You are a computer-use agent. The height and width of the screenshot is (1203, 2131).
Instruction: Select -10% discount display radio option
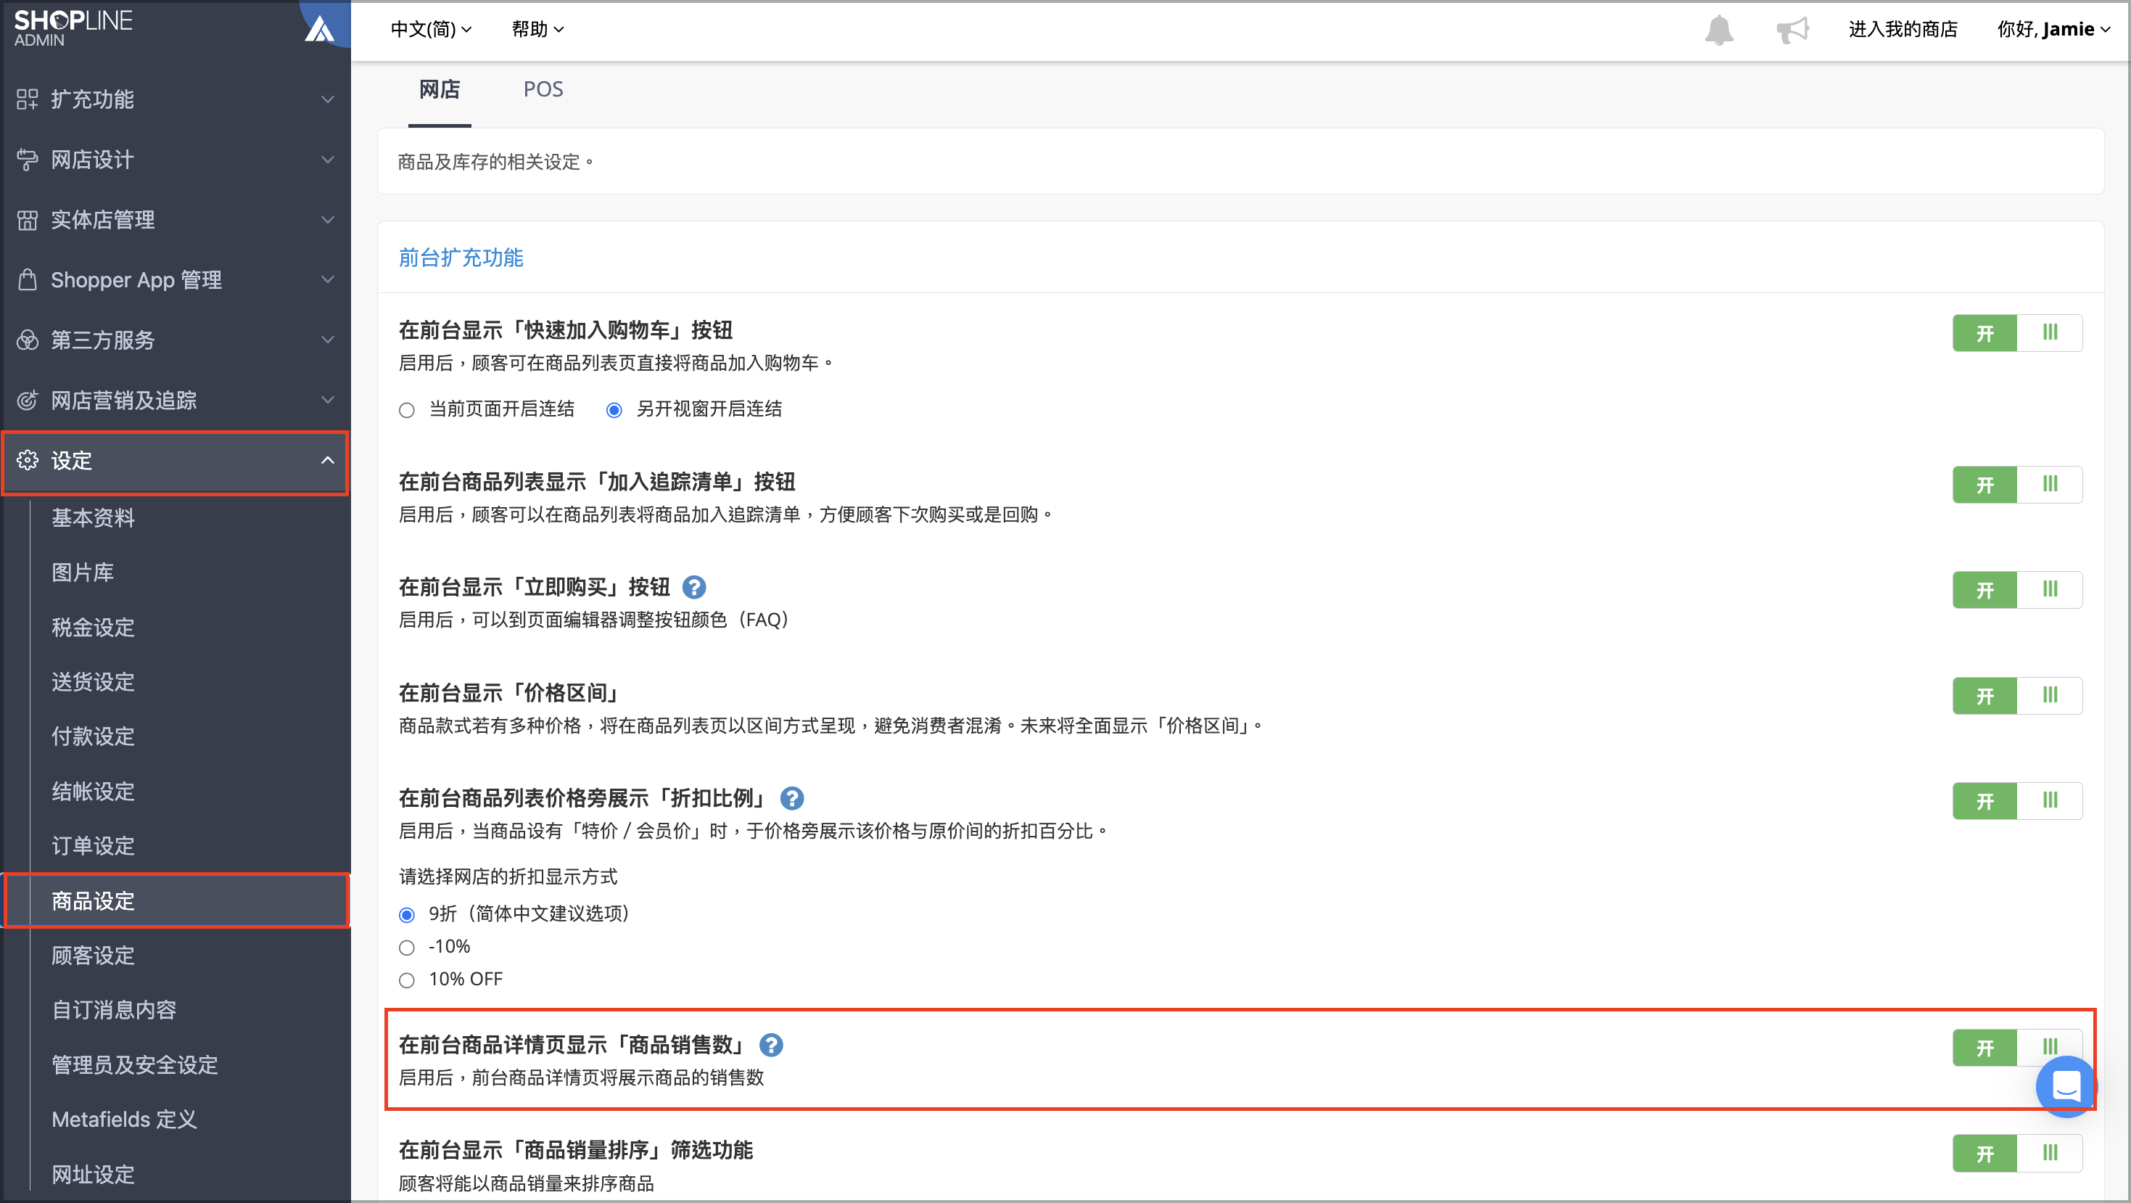pos(406,948)
